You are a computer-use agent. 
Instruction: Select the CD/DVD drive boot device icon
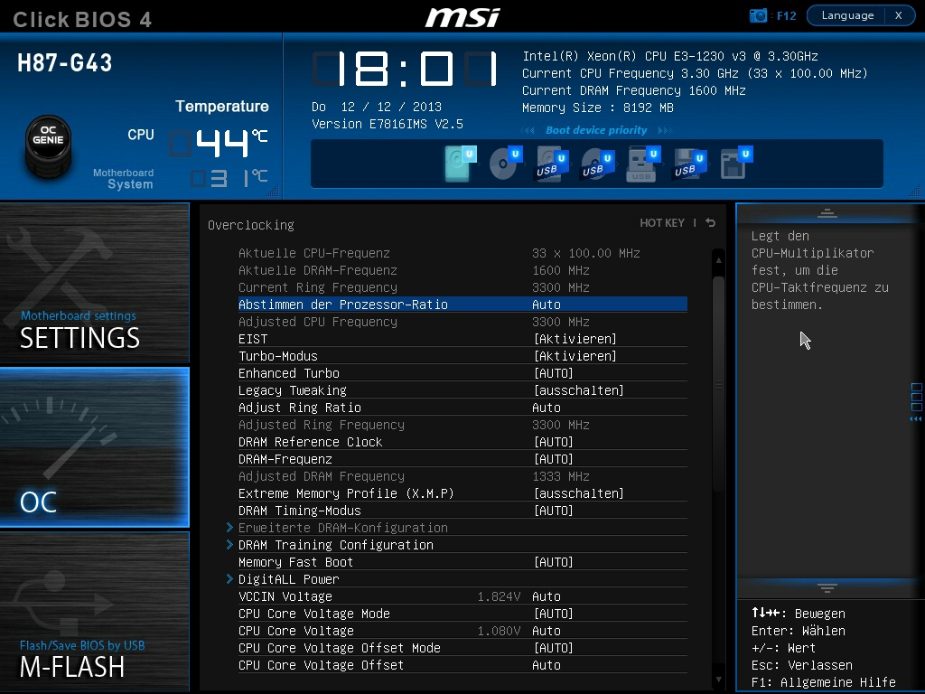[x=506, y=163]
